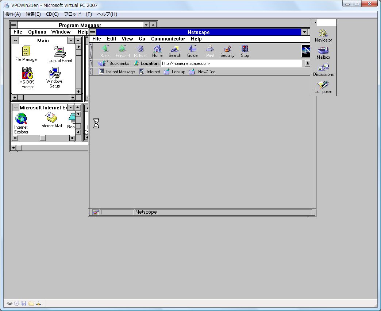This screenshot has height=311, width=381.
Task: Click the Bookmarks label button
Action: [119, 63]
